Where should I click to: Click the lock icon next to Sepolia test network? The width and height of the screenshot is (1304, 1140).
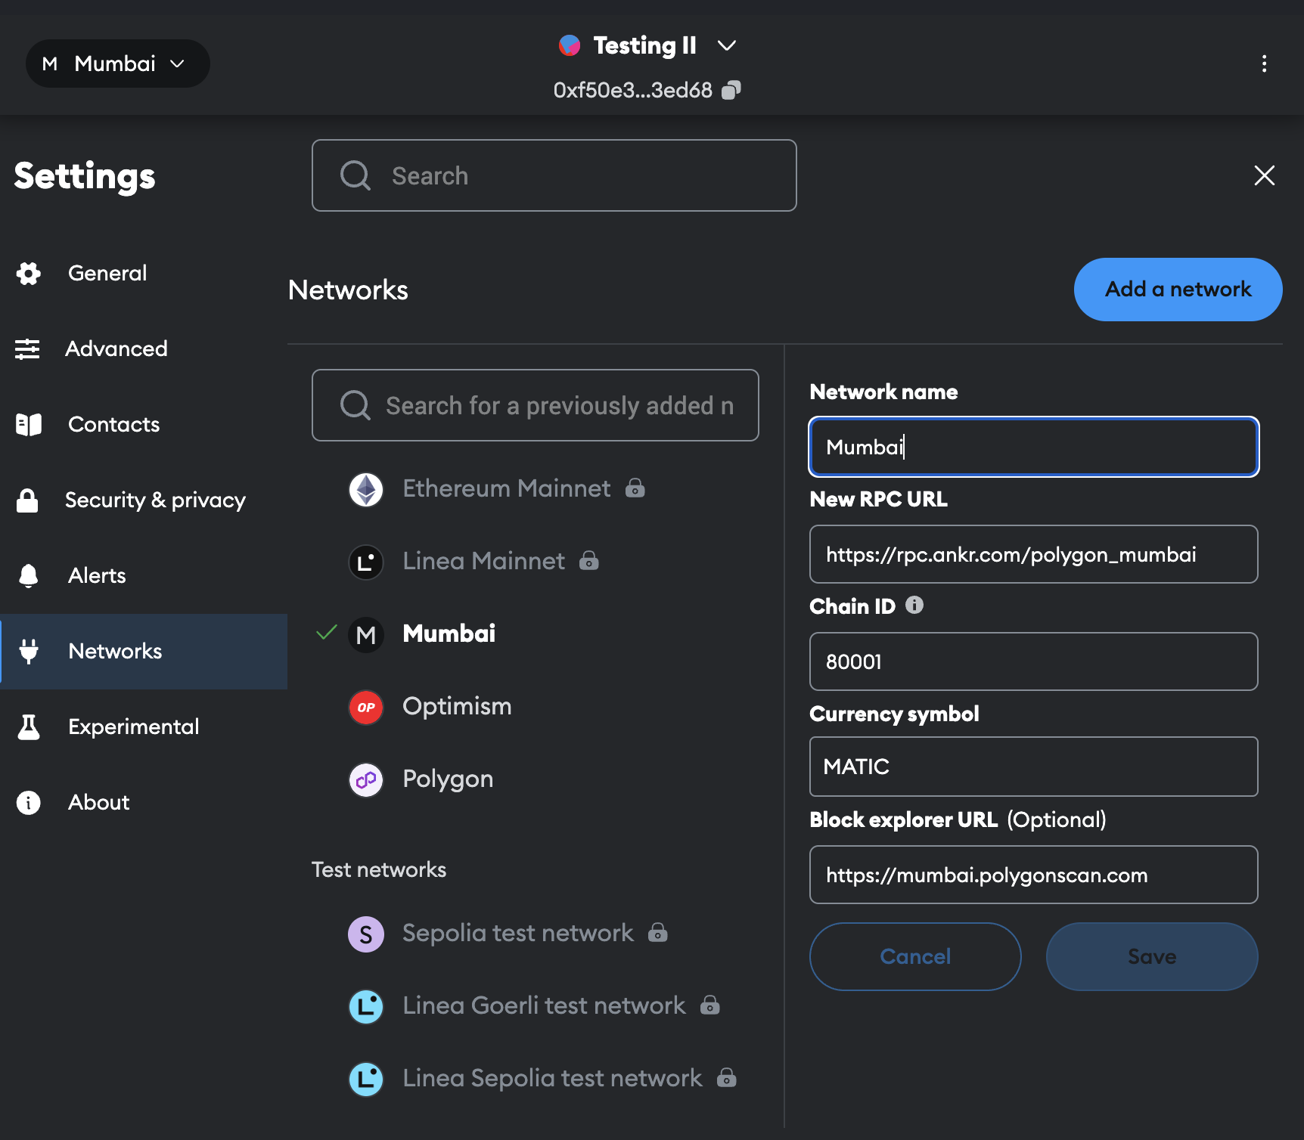[x=658, y=932]
